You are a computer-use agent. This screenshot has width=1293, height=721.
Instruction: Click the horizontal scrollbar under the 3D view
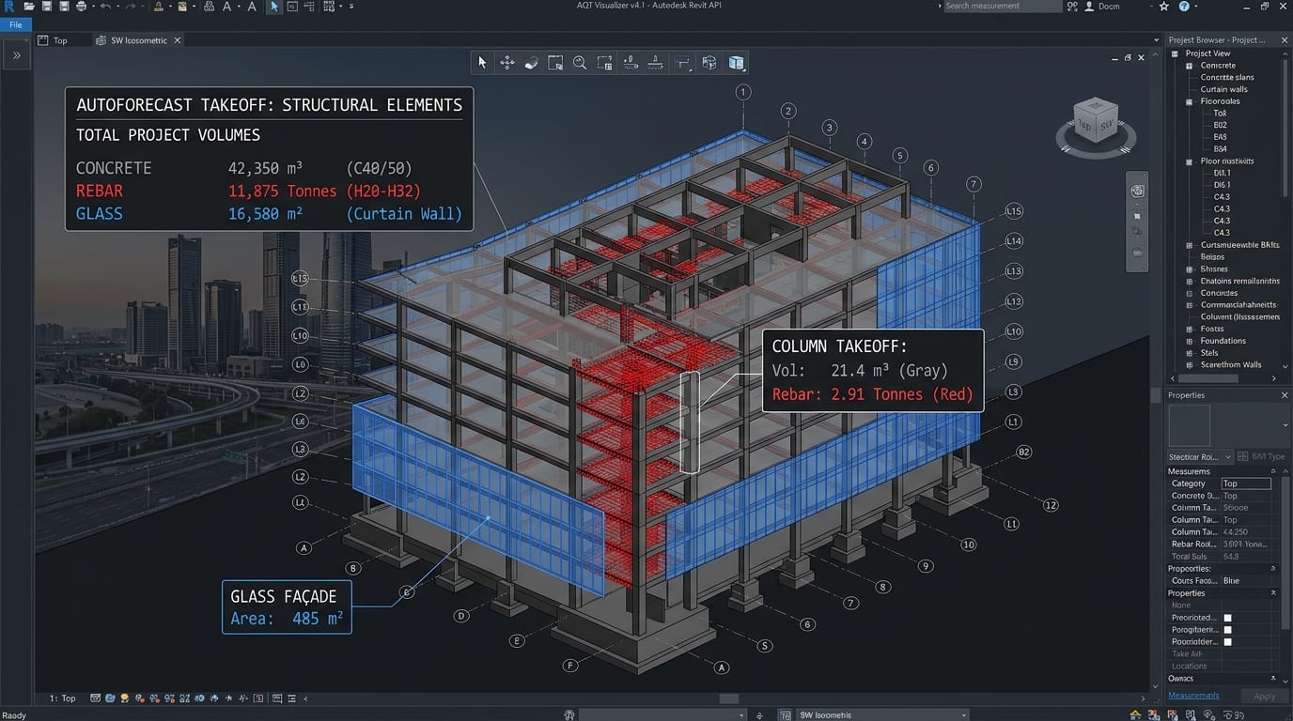click(728, 698)
